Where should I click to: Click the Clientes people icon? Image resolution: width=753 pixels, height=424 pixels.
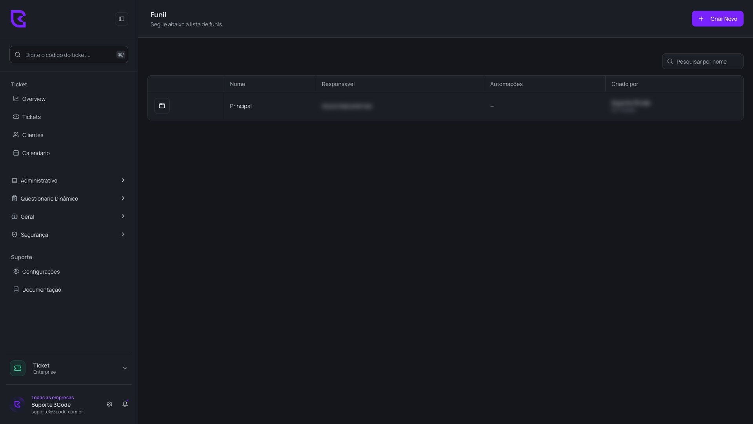pyautogui.click(x=16, y=135)
